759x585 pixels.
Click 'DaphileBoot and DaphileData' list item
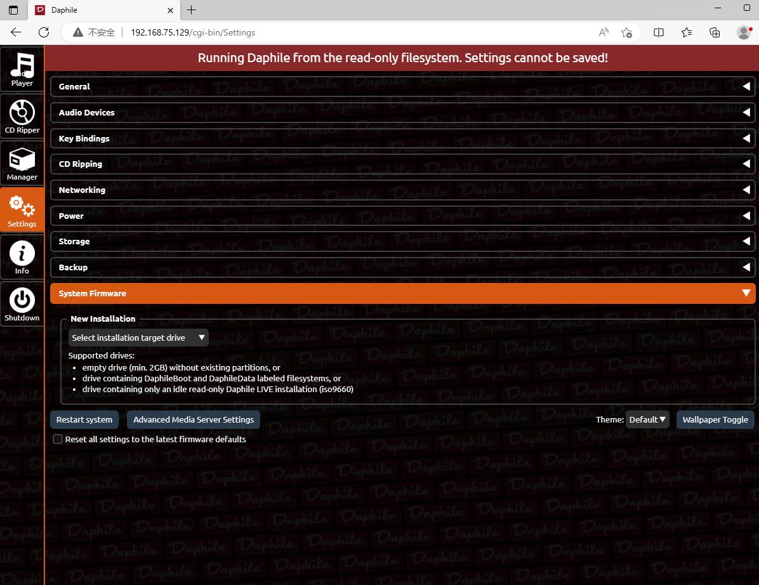[x=211, y=378]
